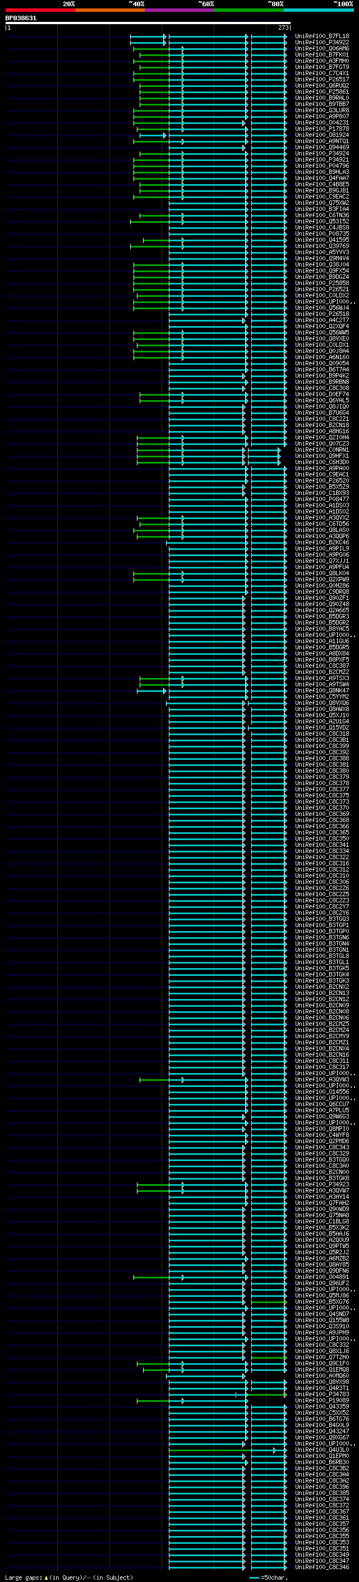Open hit UniRef100_P34922

[321, 43]
